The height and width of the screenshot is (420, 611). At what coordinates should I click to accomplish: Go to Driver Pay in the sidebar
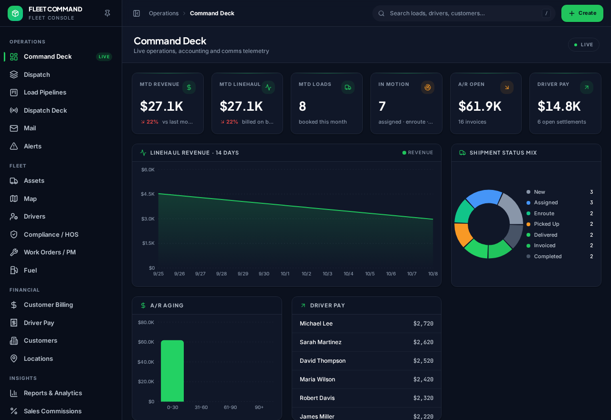pyautogui.click(x=61, y=323)
